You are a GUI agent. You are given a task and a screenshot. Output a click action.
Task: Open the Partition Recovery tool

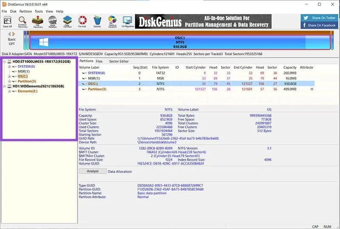(x=23, y=22)
